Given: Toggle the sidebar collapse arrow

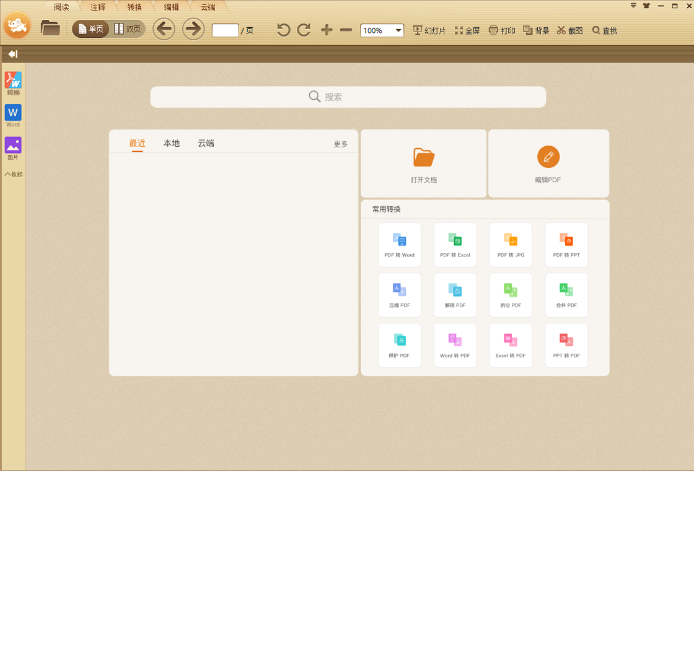Looking at the screenshot, I should [x=12, y=54].
